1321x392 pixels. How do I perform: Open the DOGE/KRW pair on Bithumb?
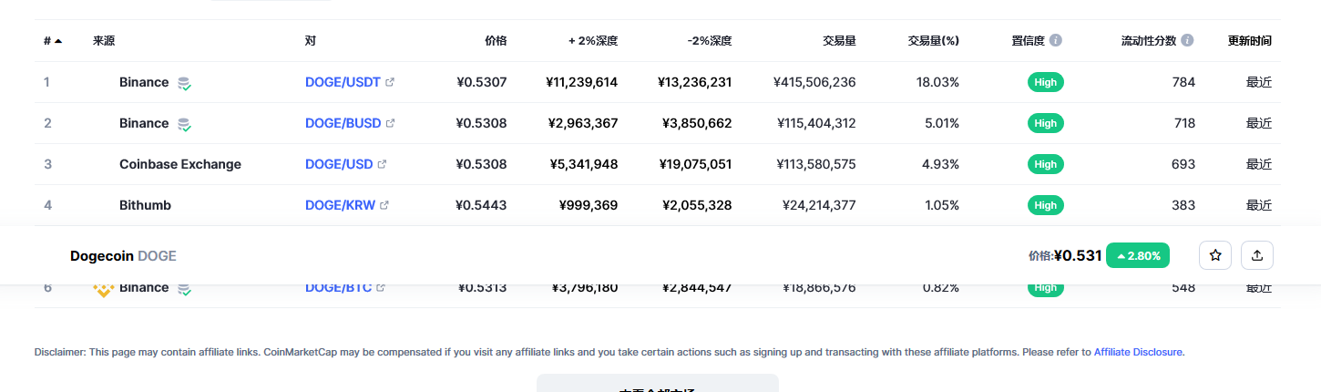click(x=341, y=205)
